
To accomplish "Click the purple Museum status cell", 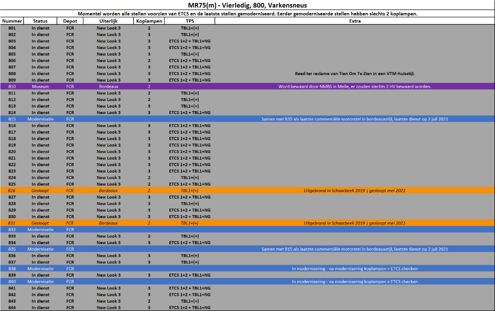I will 40,87.
